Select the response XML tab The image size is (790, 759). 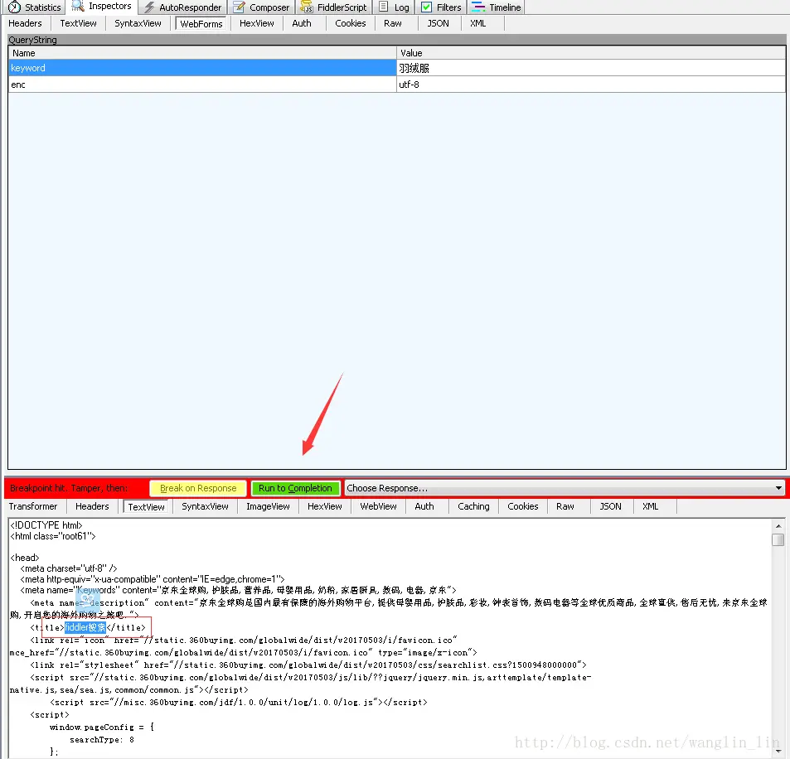[x=650, y=506]
